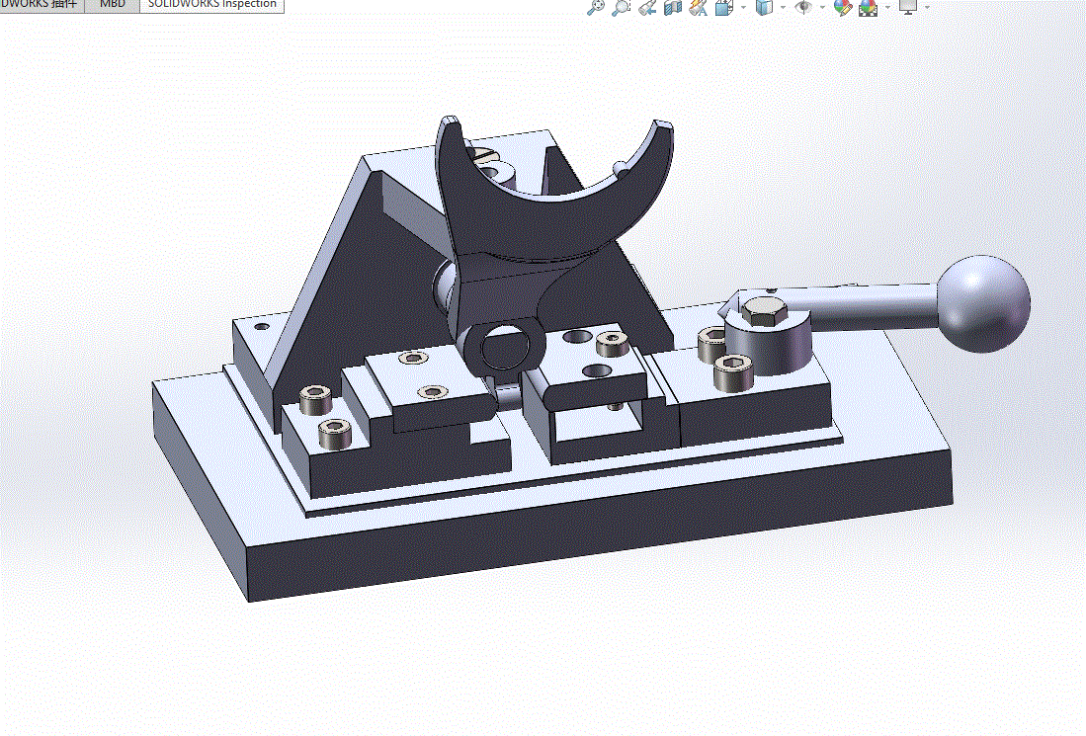This screenshot has height=736, width=1086.
Task: Click the View Orientation cube icon
Action: [723, 8]
